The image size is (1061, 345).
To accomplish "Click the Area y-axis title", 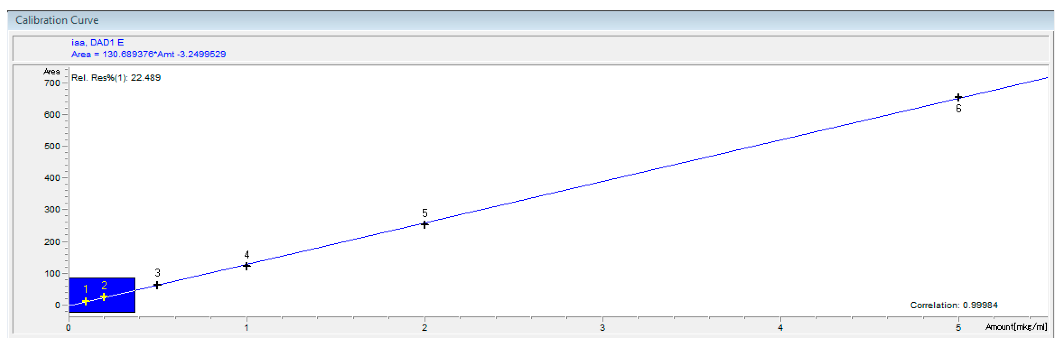I will [51, 72].
